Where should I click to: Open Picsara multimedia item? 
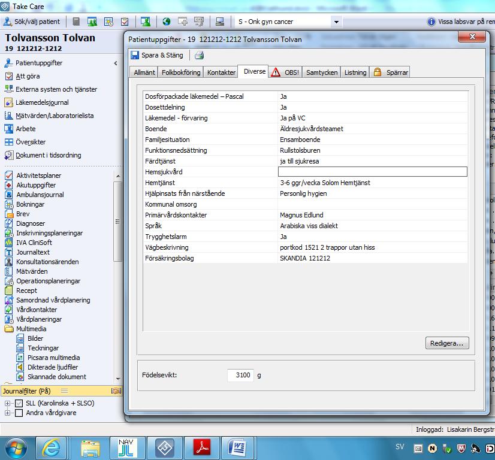49,358
